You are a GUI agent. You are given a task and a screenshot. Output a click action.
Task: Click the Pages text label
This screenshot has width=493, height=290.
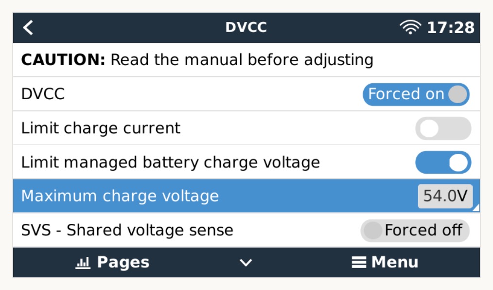[123, 263]
